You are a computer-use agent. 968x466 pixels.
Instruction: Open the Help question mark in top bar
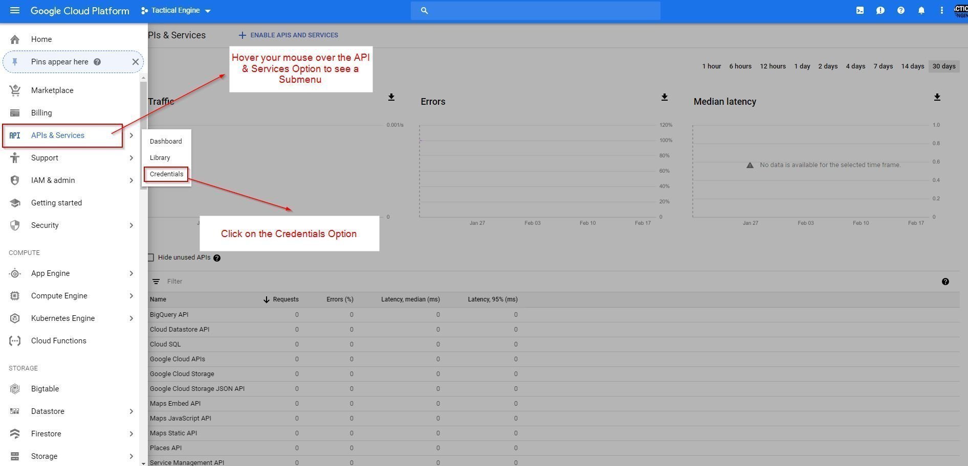coord(901,10)
